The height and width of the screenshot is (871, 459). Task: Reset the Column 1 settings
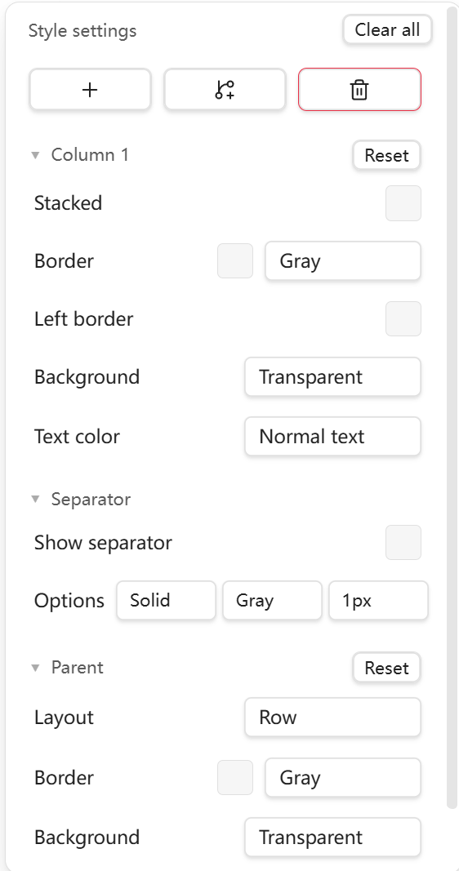click(x=387, y=155)
